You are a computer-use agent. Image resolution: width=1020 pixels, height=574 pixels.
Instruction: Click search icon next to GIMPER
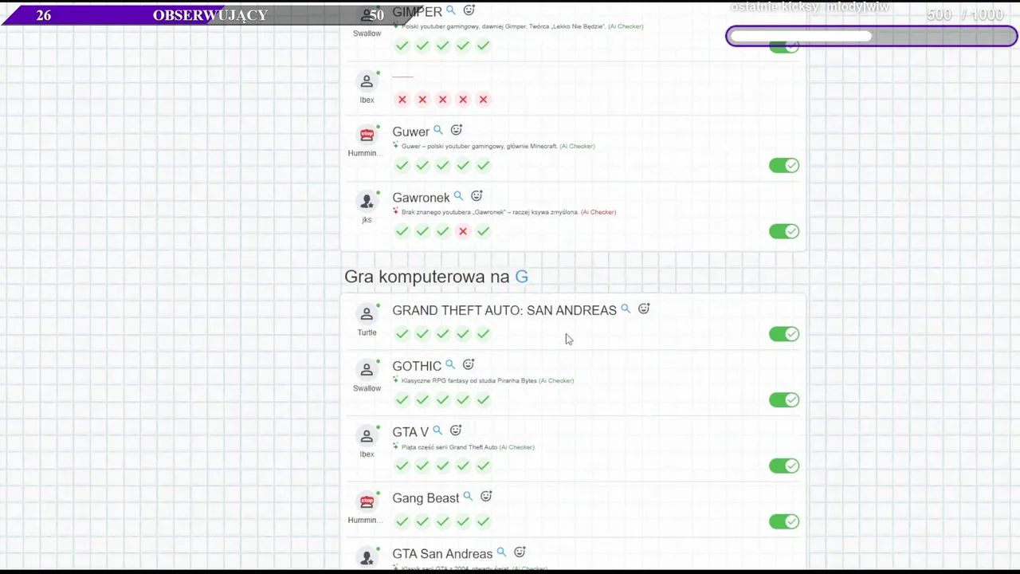[x=450, y=10]
